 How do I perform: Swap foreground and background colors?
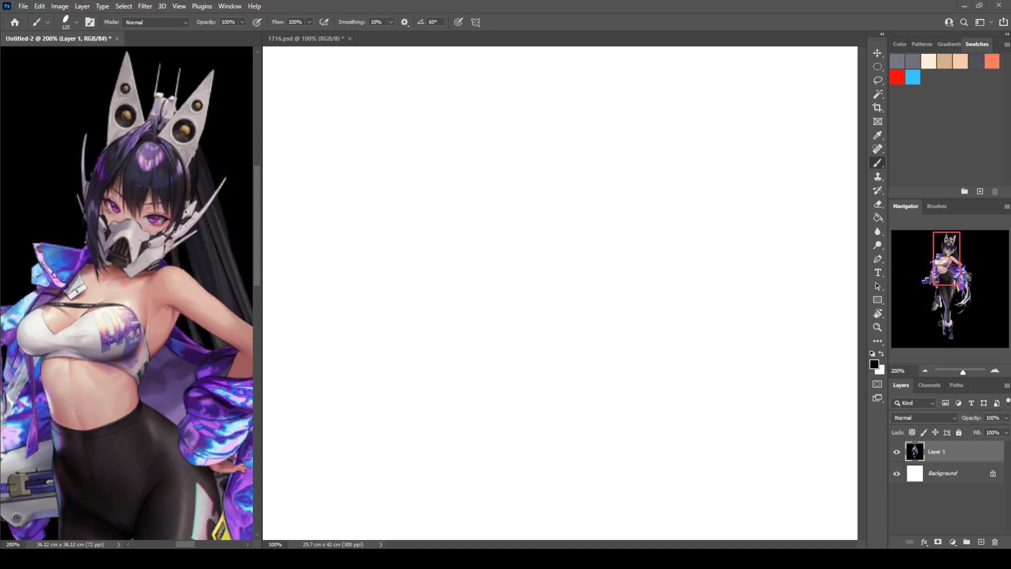pos(881,354)
